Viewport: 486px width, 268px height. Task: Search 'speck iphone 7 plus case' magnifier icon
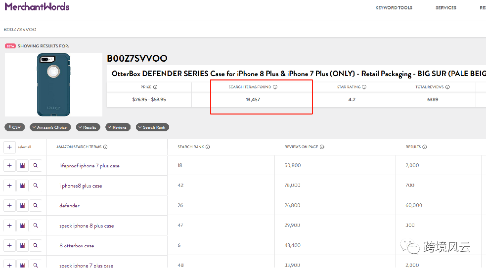tap(36, 265)
